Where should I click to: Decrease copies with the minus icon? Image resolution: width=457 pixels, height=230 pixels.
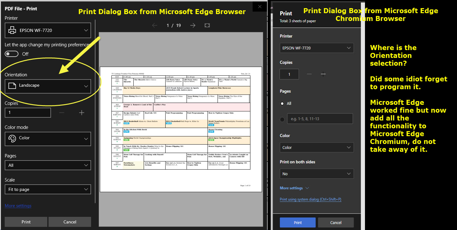coord(62,113)
